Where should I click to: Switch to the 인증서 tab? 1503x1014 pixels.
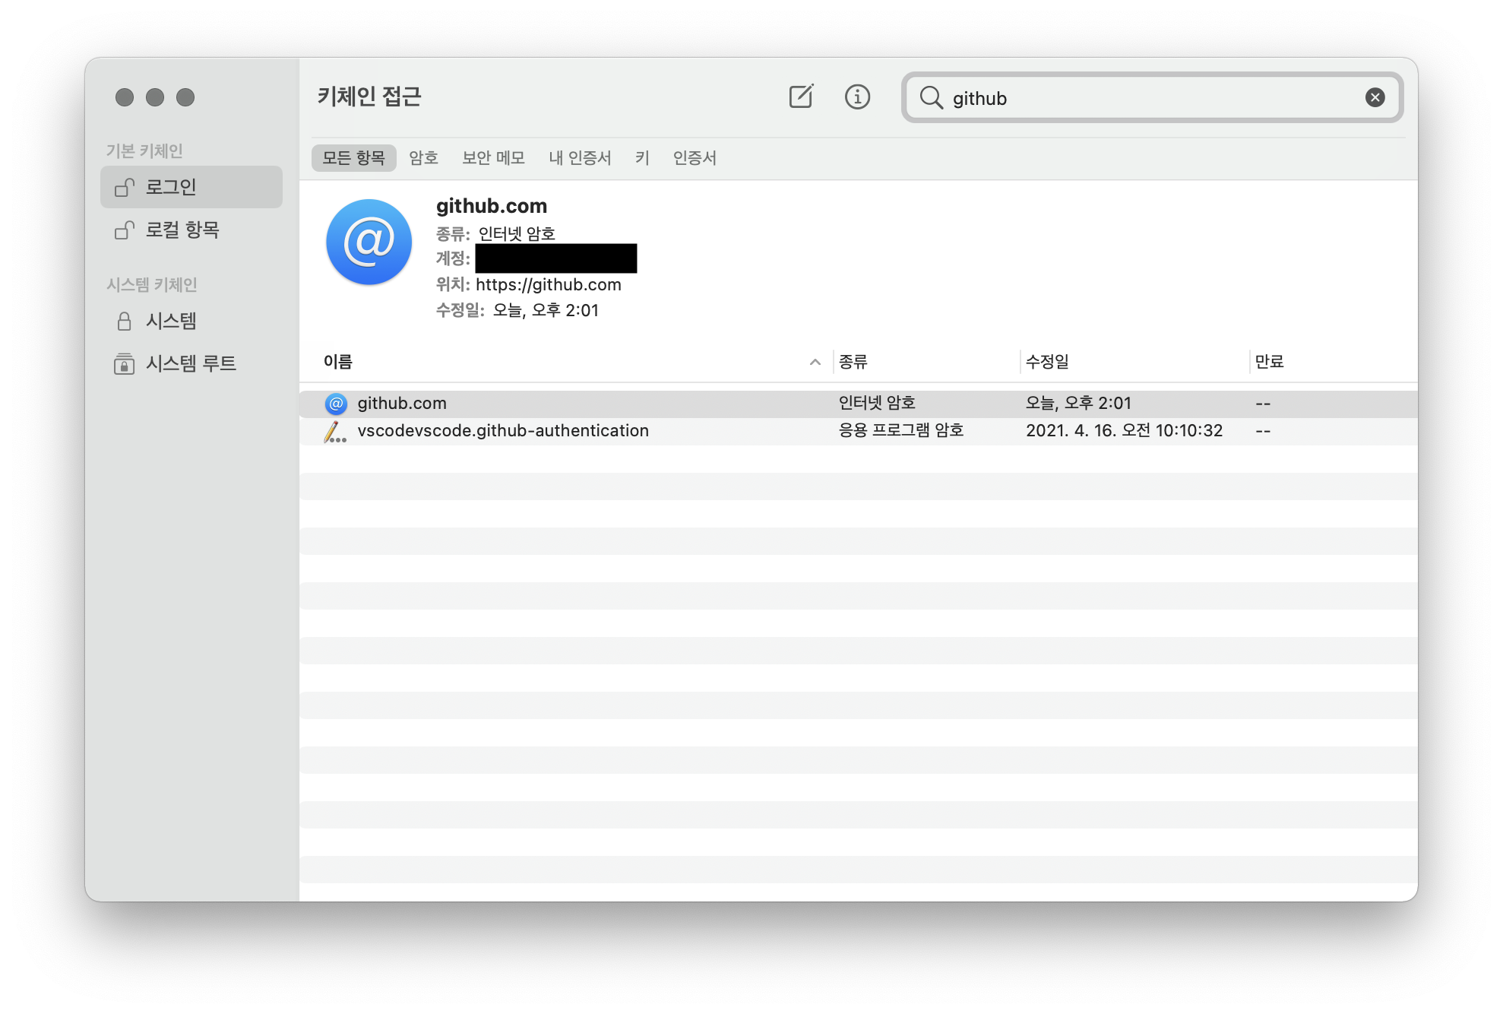[695, 157]
